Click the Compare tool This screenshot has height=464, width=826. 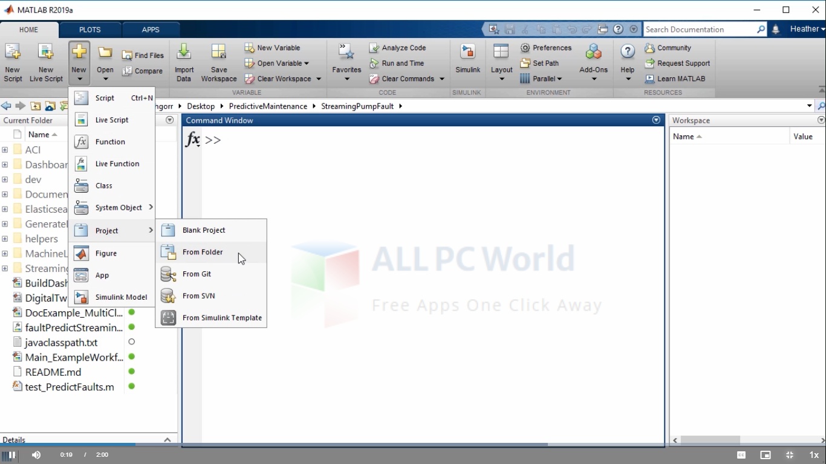coord(143,71)
